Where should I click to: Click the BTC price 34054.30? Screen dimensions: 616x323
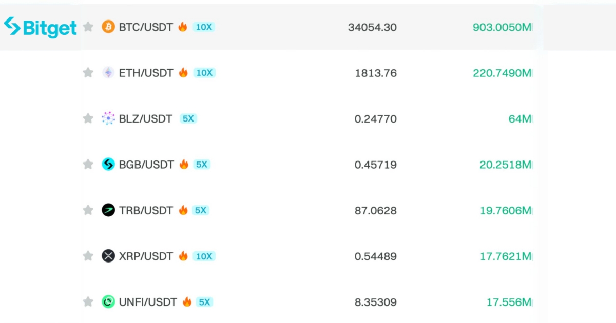click(372, 27)
